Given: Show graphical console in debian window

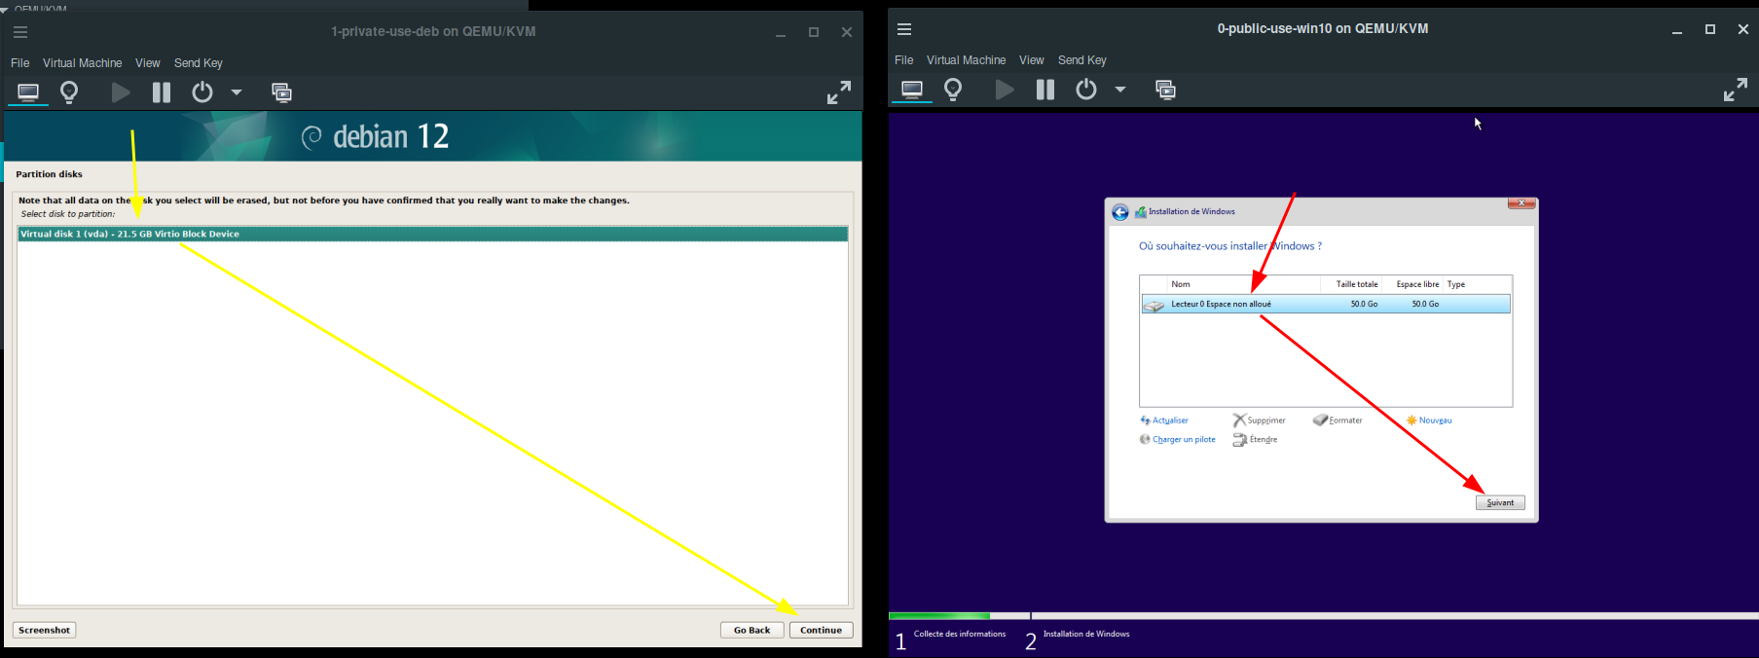Looking at the screenshot, I should click(x=28, y=92).
